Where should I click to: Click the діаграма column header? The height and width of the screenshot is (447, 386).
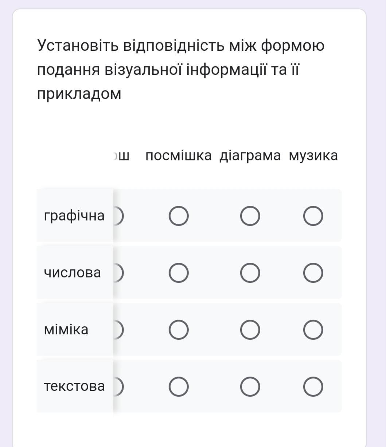[250, 156]
